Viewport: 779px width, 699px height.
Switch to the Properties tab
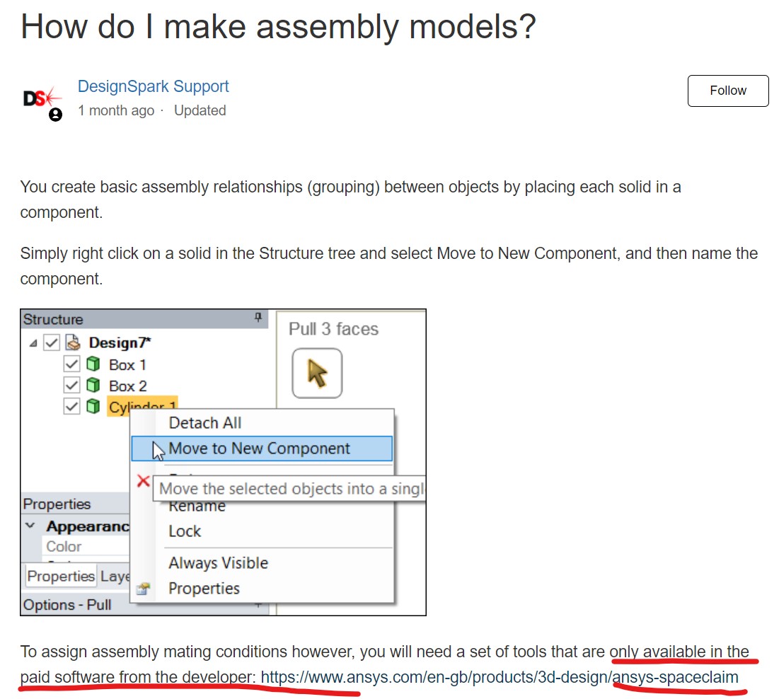point(61,577)
